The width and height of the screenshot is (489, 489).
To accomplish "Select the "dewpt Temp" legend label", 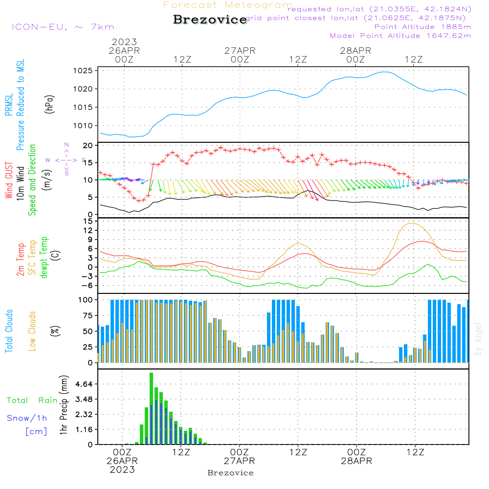I will pyautogui.click(x=44, y=257).
